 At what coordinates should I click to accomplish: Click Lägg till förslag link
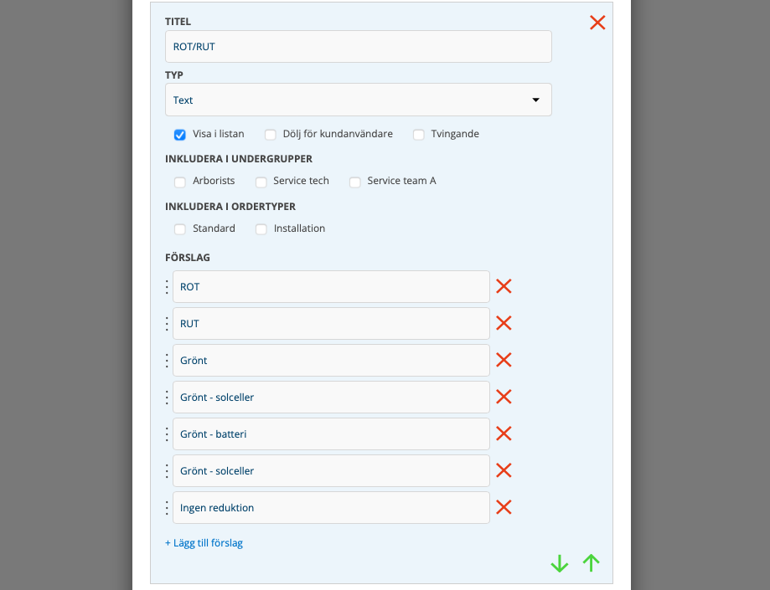pos(204,543)
